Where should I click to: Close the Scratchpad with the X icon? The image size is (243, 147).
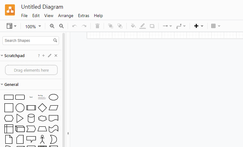click(56, 56)
